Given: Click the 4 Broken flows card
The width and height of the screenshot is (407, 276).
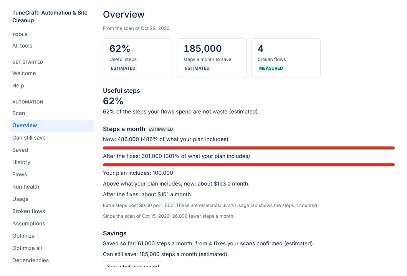Looking at the screenshot, I should [286, 58].
